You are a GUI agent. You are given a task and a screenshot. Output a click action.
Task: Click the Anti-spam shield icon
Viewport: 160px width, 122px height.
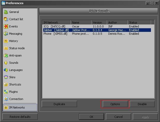6,55
